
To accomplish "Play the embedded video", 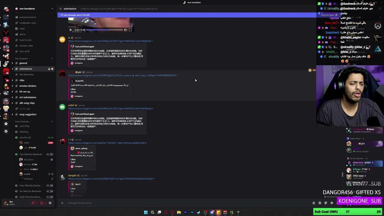I will pyautogui.click(x=70, y=30).
